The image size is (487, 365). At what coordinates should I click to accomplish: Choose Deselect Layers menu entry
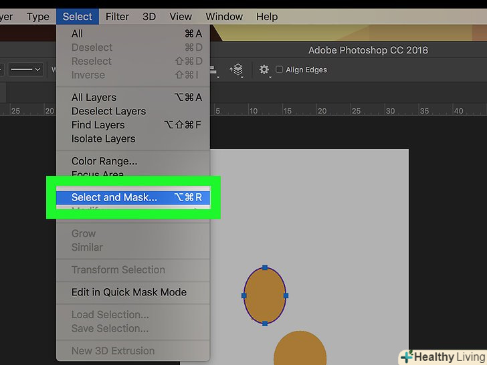[133, 111]
